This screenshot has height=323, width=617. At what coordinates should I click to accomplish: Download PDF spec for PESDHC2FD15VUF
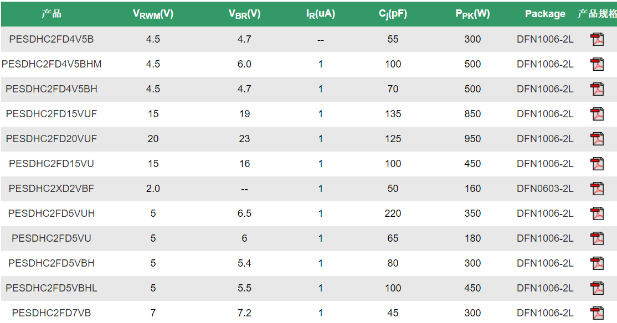point(597,114)
